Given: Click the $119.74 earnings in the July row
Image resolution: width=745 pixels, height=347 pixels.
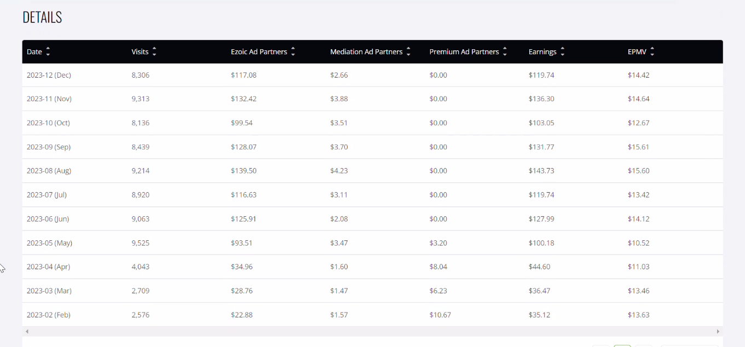Looking at the screenshot, I should 541,195.
